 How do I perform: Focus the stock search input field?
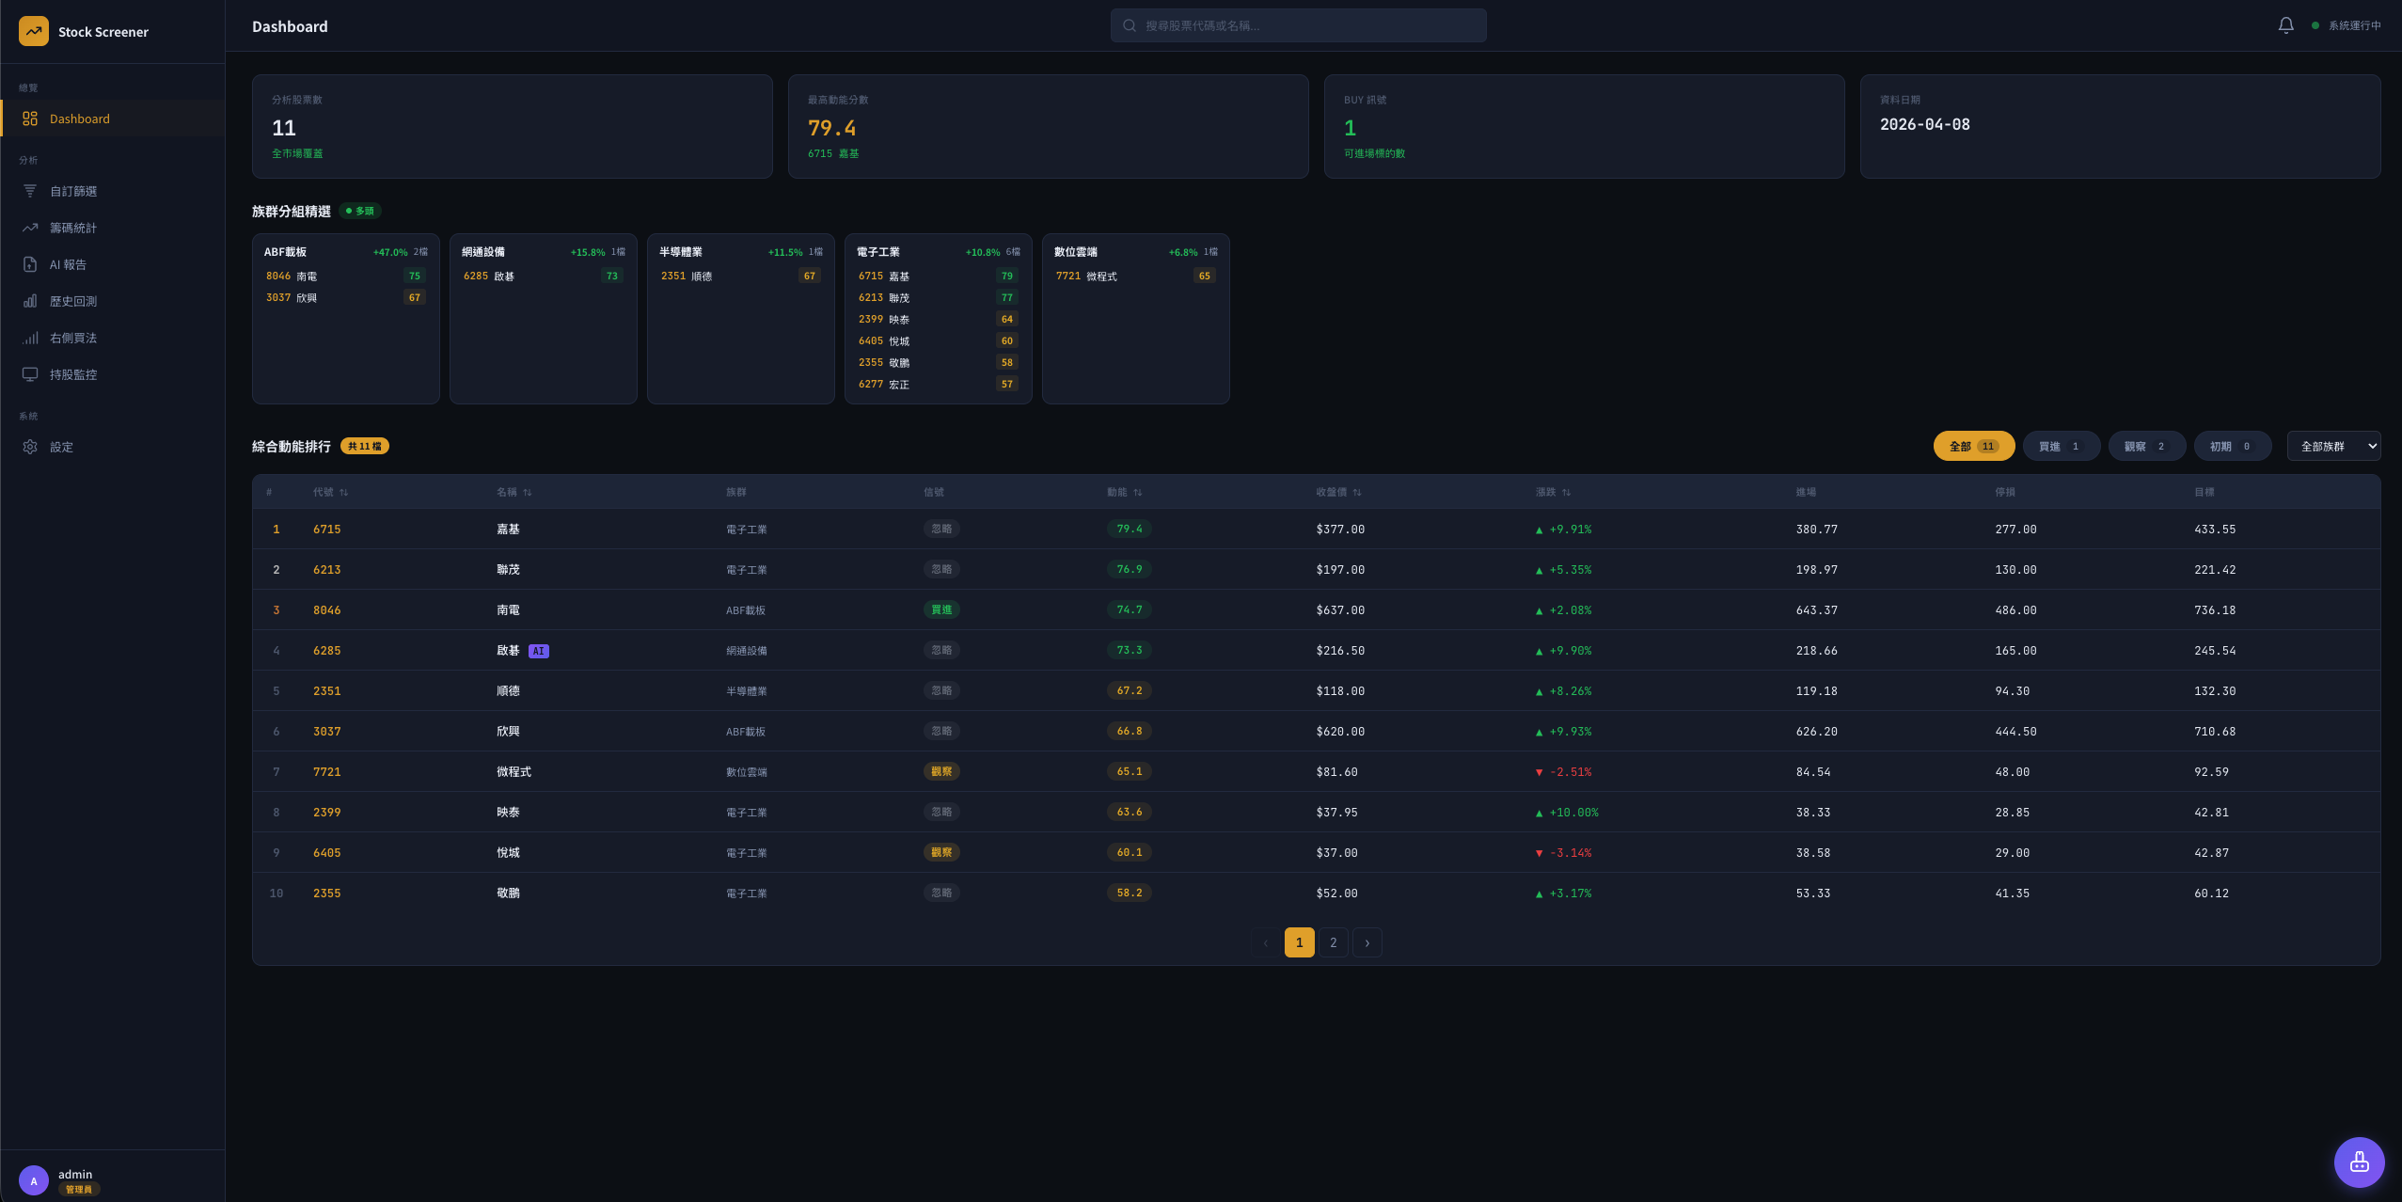coord(1307,25)
